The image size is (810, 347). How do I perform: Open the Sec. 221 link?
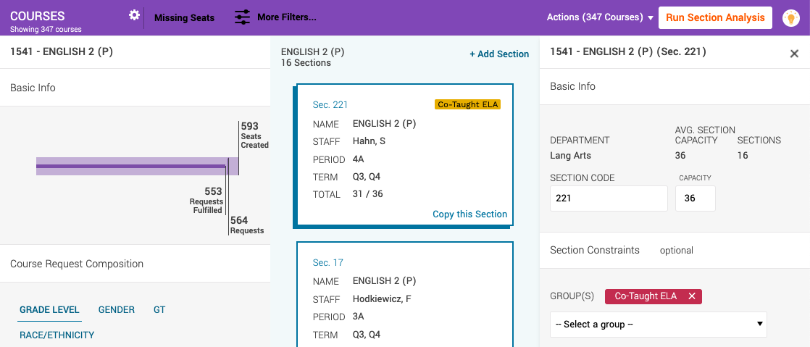(x=330, y=105)
